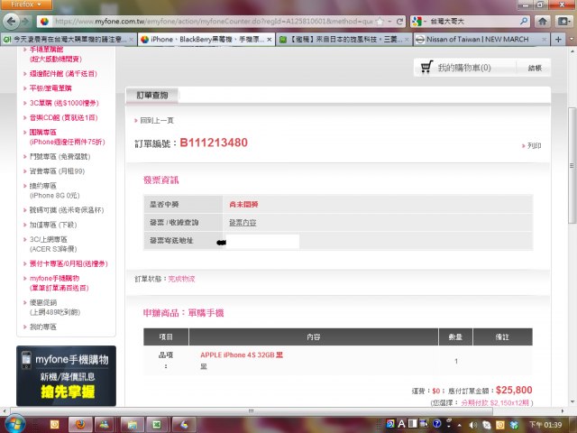Open sidebar link 資費專區 (月租99)
577x433 pixels.
(x=57, y=170)
